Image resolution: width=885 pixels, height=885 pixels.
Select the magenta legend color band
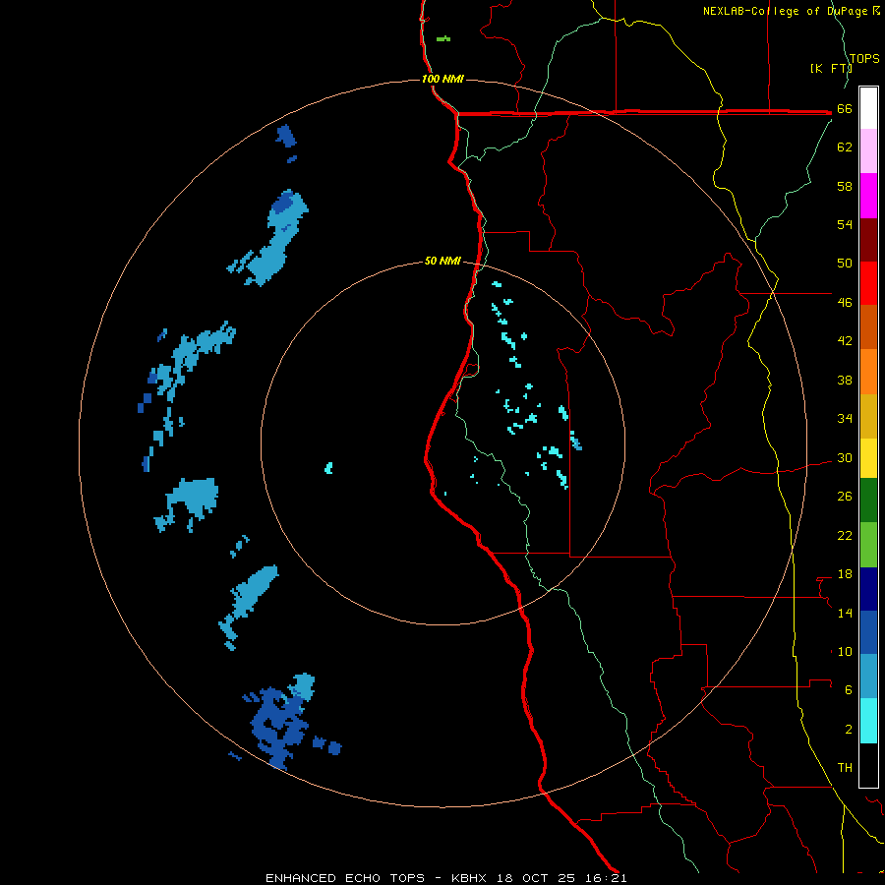click(x=868, y=196)
